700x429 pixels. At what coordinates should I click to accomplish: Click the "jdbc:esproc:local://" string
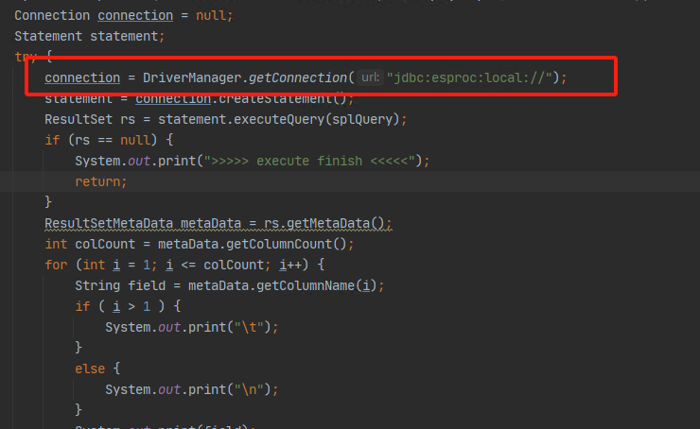[469, 78]
